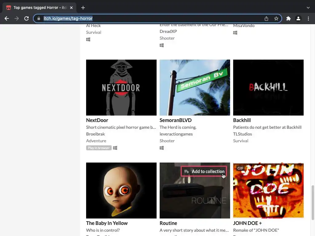The width and height of the screenshot is (315, 236).
Task: Click 'Patients do not get better at Backhill'
Action: coord(267,127)
